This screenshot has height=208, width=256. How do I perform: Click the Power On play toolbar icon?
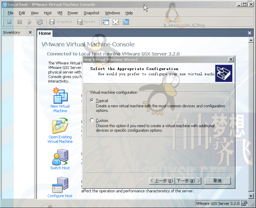30,22
